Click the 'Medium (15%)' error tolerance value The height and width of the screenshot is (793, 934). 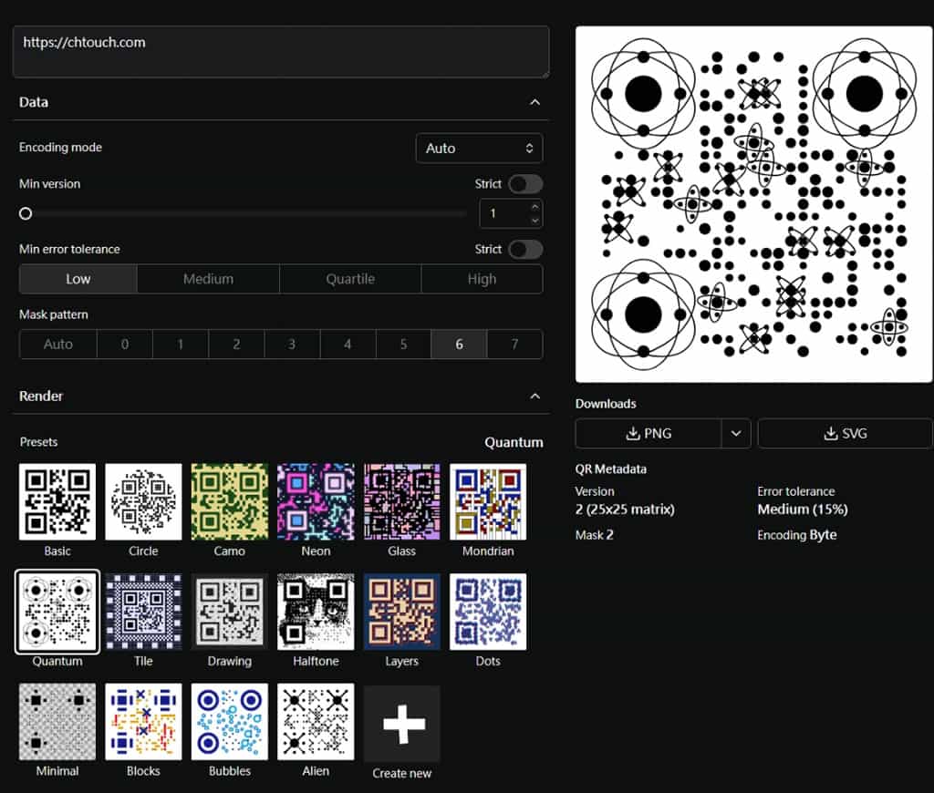point(803,510)
